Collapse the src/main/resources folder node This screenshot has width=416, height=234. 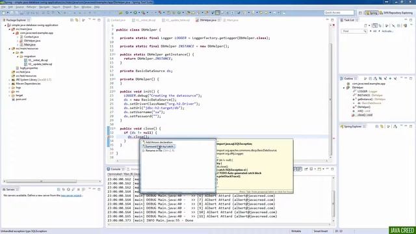[10, 49]
